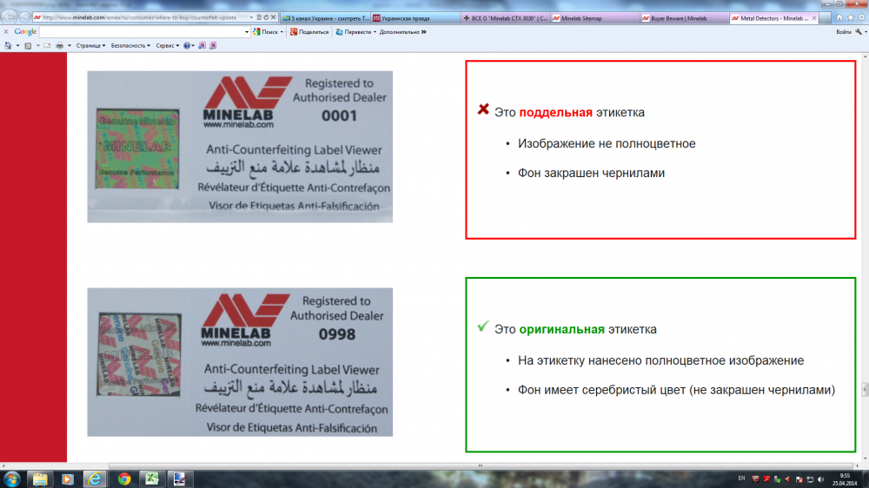Click the counterfeit label image numbered 0001
This screenshot has height=488, width=869.
tap(240, 147)
